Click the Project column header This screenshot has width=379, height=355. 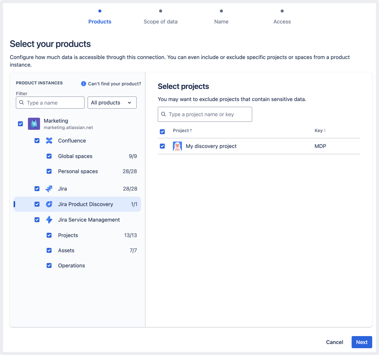[180, 130]
